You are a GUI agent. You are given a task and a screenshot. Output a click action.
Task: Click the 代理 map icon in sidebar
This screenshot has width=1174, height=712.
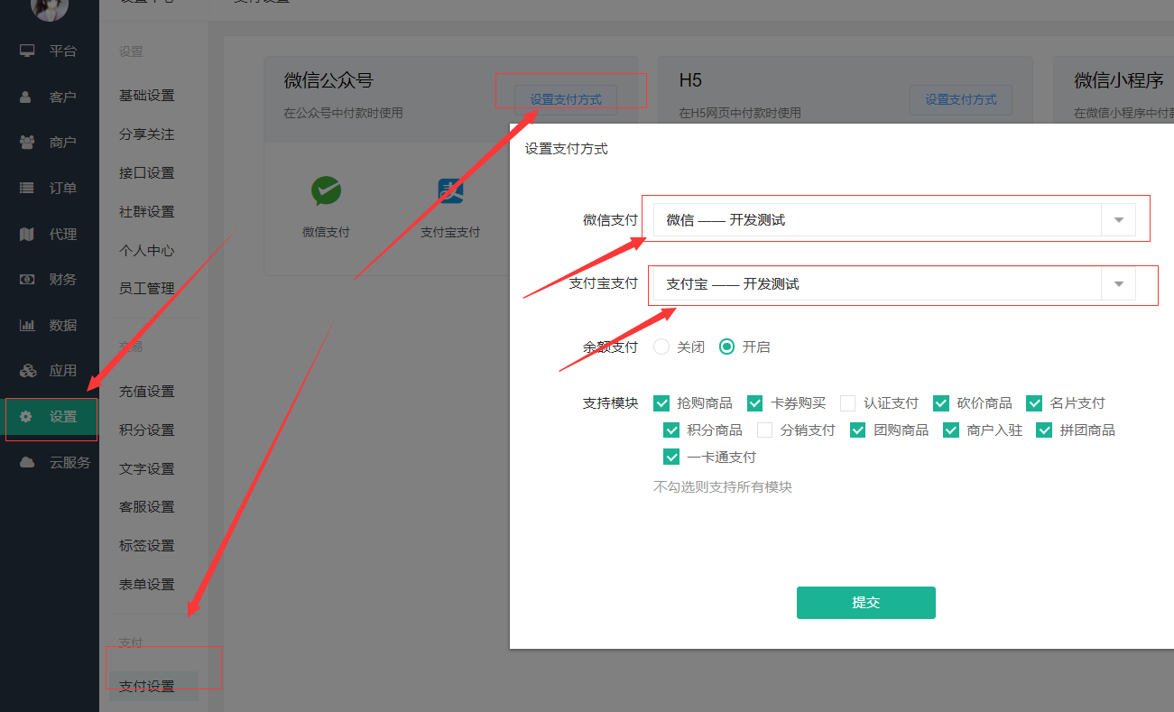point(27,234)
